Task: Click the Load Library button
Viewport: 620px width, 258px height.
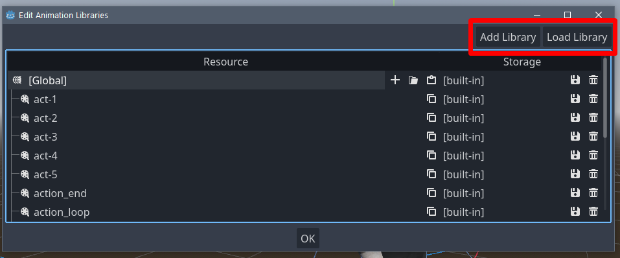Action: pos(577,37)
